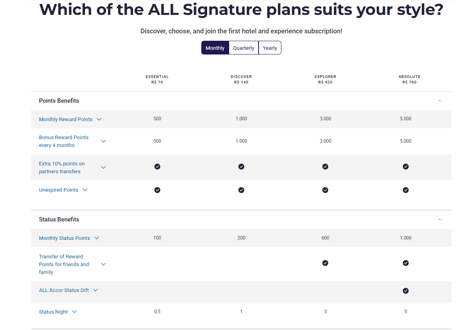The width and height of the screenshot is (465, 330).
Task: Switch to Quarterly billing tab
Action: (243, 48)
